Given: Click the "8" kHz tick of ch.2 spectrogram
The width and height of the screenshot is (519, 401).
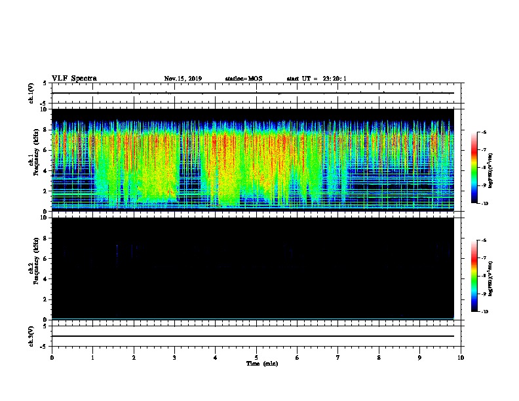Looking at the screenshot, I should (x=46, y=239).
